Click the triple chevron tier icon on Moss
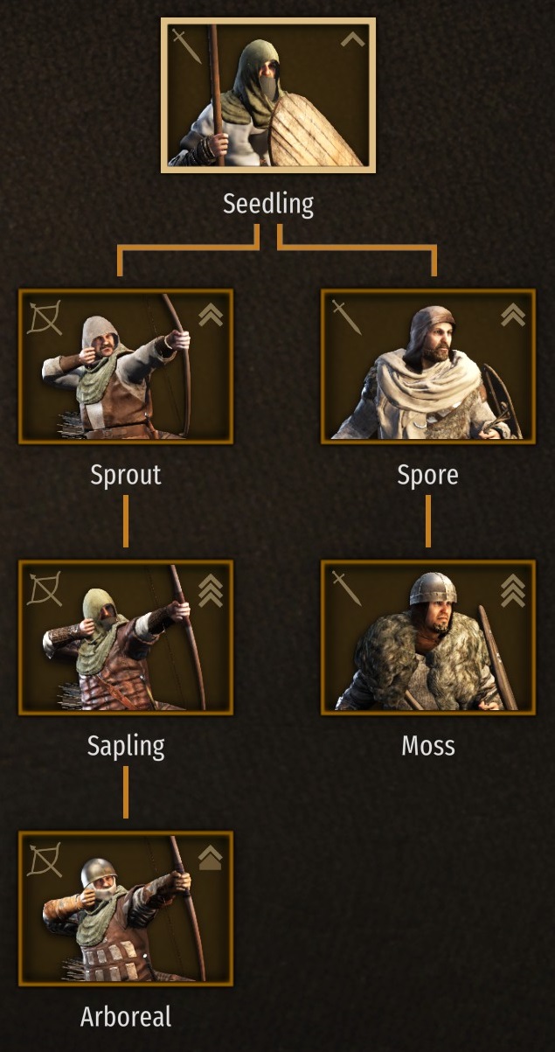The width and height of the screenshot is (555, 1052). (x=513, y=590)
